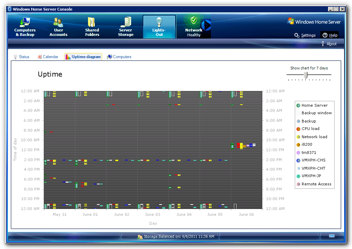Image resolution: width=352 pixels, height=249 pixels.
Task: Click the keyboard icon in status bar
Action: point(331,236)
